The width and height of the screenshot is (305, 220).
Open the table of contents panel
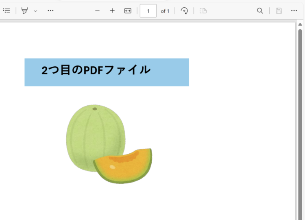7,11
